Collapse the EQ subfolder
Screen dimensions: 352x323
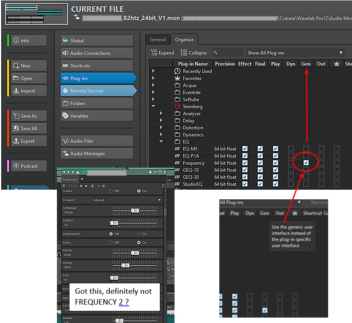click(161, 141)
